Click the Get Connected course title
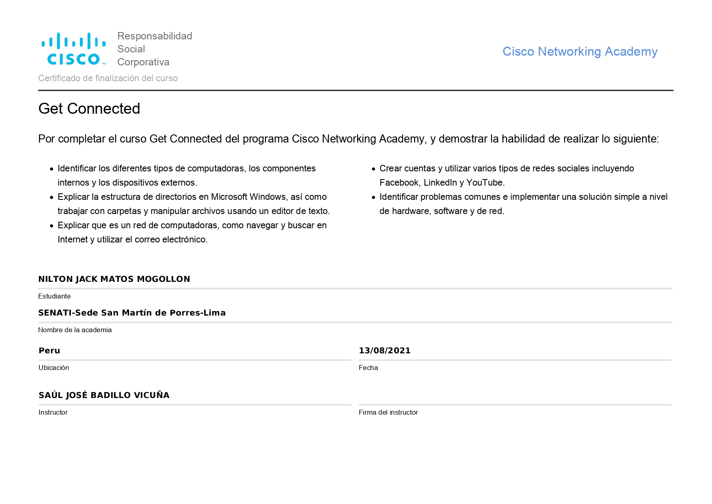The image size is (712, 504). 89,108
